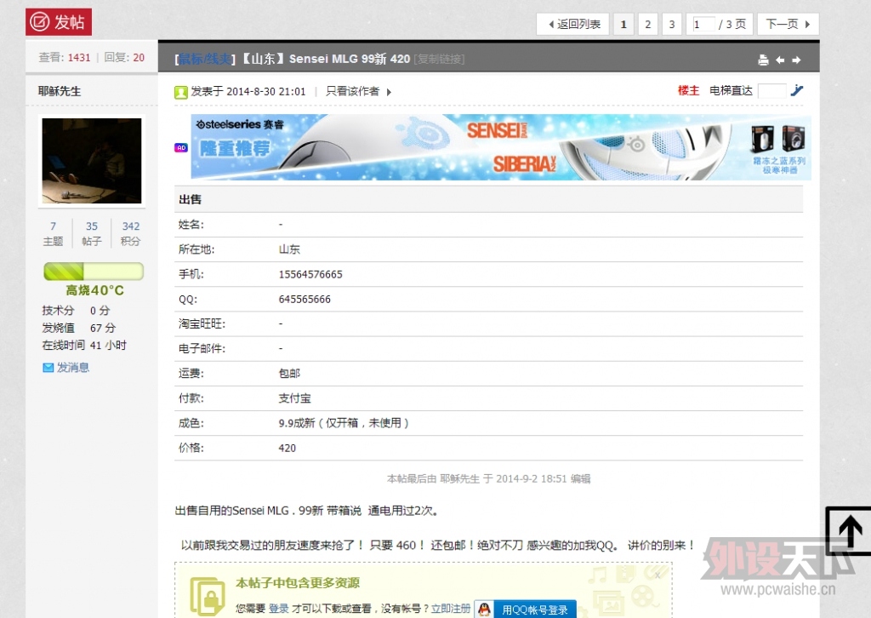This screenshot has height=618, width=871.
Task: Click 下一页 next page button
Action: tap(788, 24)
